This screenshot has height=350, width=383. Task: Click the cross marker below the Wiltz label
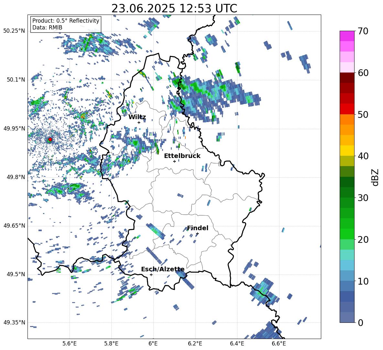pos(139,122)
